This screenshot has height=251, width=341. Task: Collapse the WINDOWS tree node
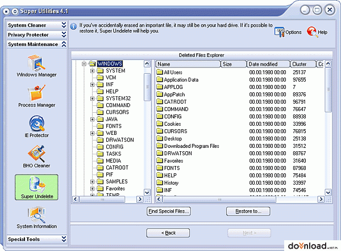click(x=84, y=63)
